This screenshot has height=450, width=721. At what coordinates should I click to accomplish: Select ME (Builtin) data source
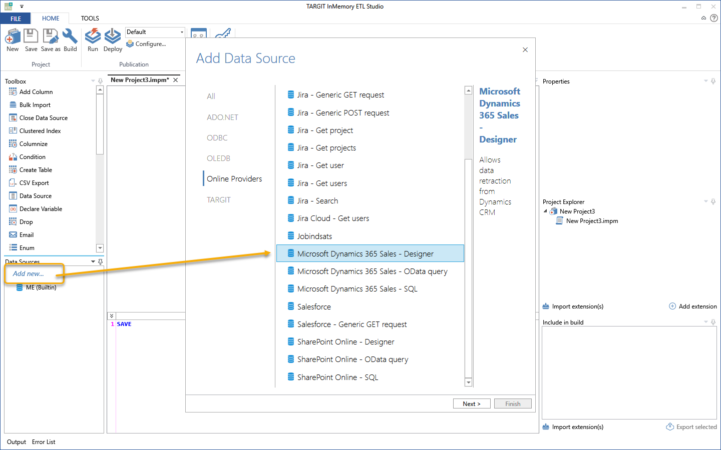[x=36, y=287]
